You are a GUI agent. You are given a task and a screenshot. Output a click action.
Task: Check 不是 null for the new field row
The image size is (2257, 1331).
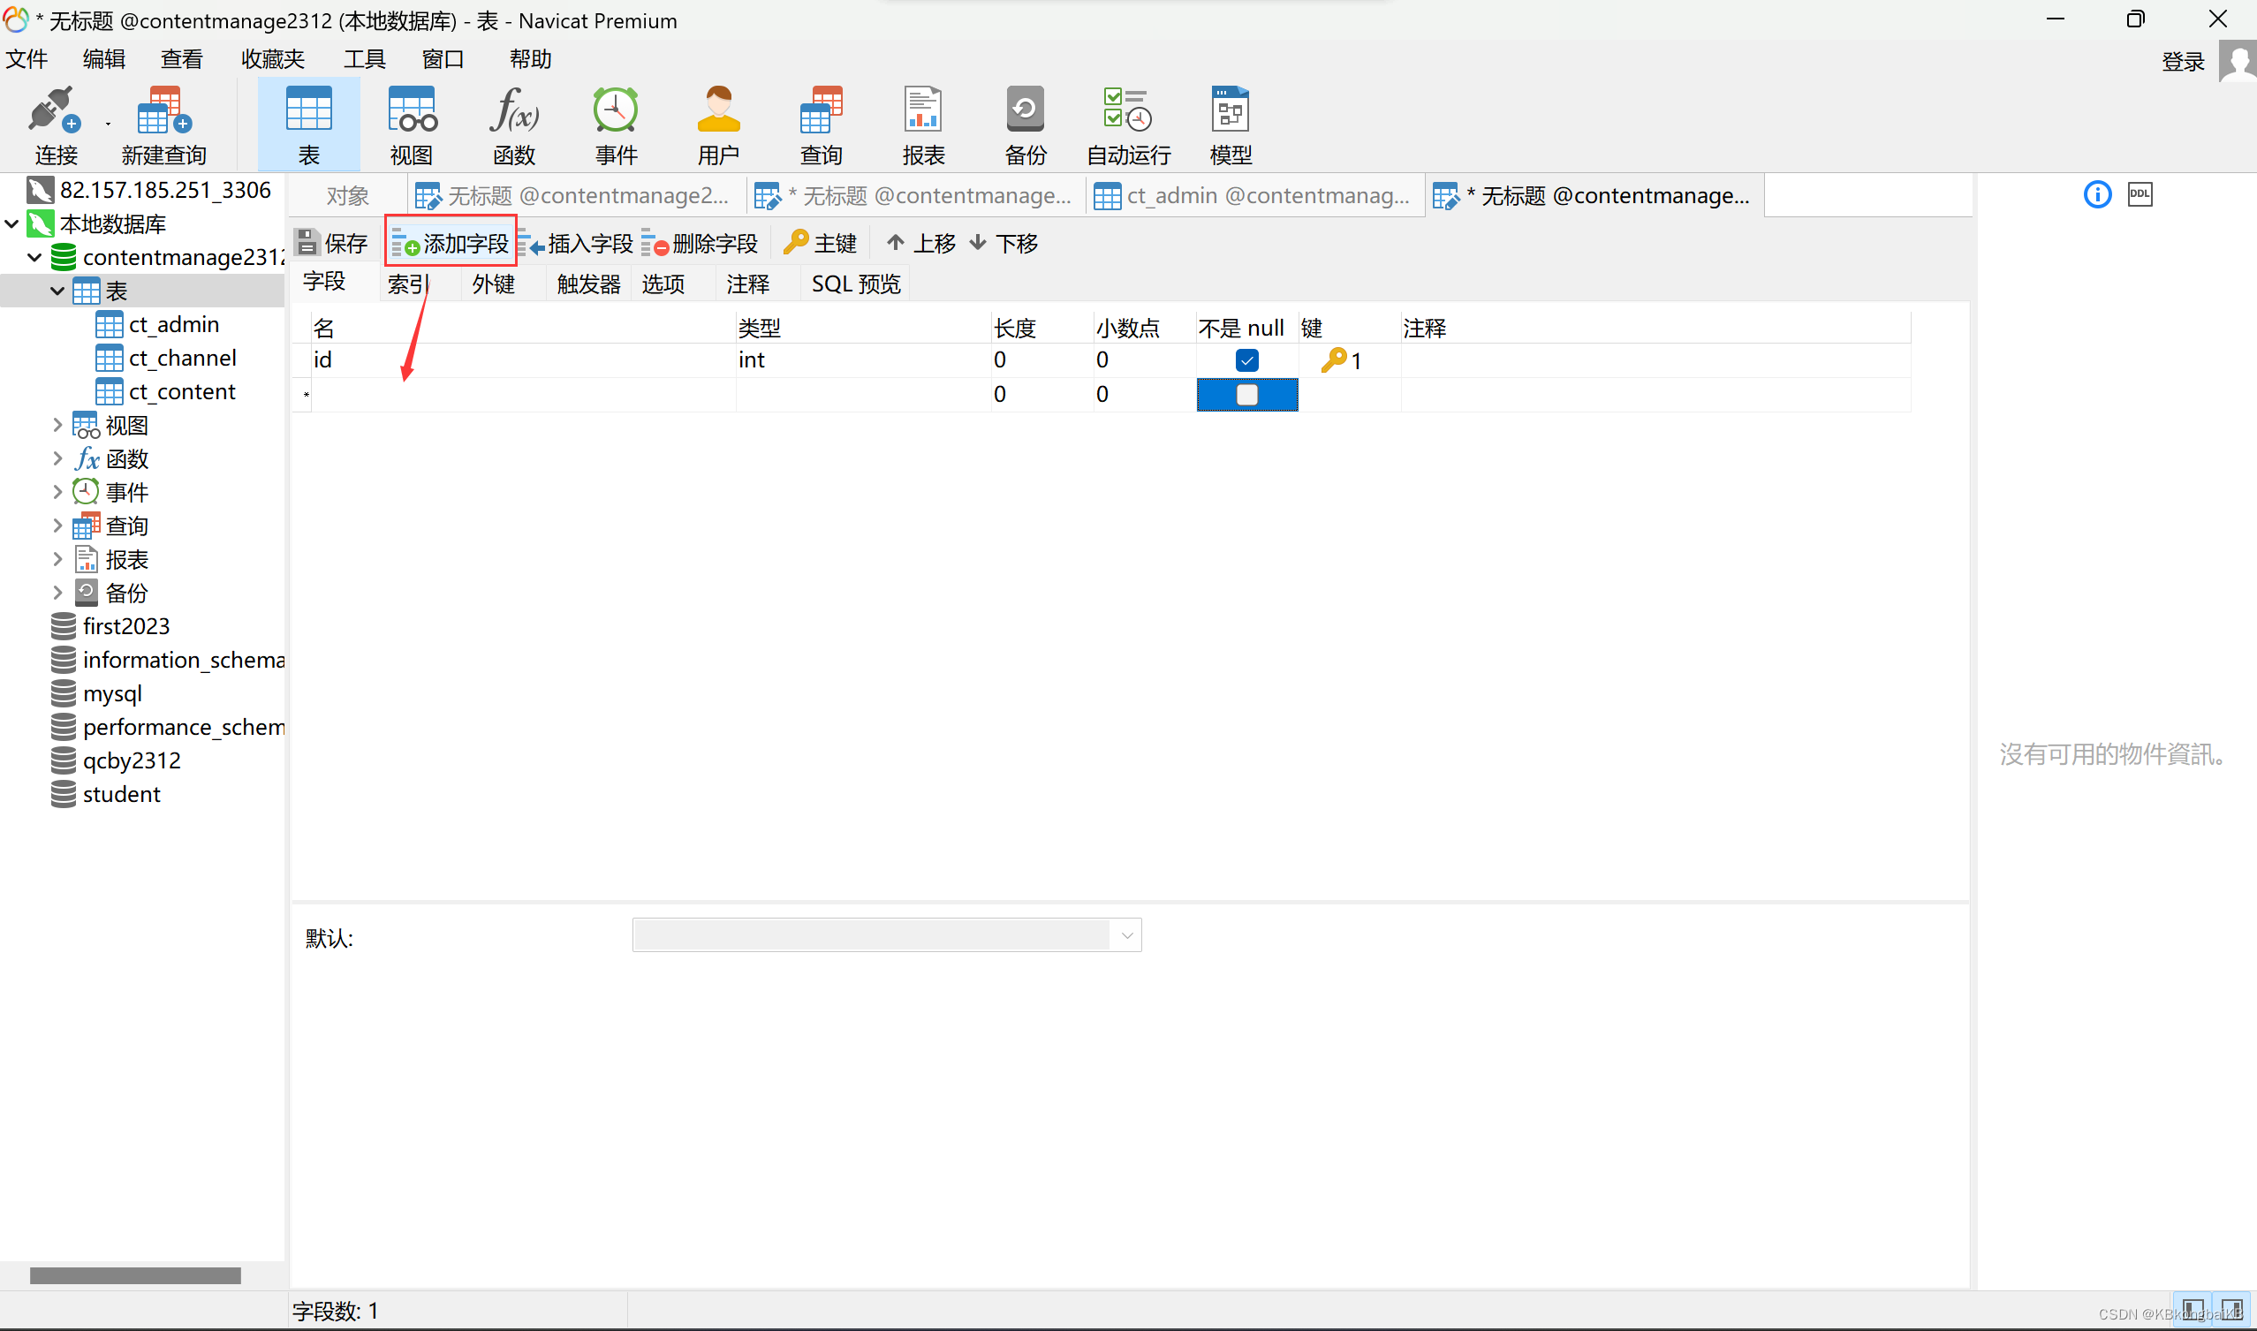[1246, 395]
